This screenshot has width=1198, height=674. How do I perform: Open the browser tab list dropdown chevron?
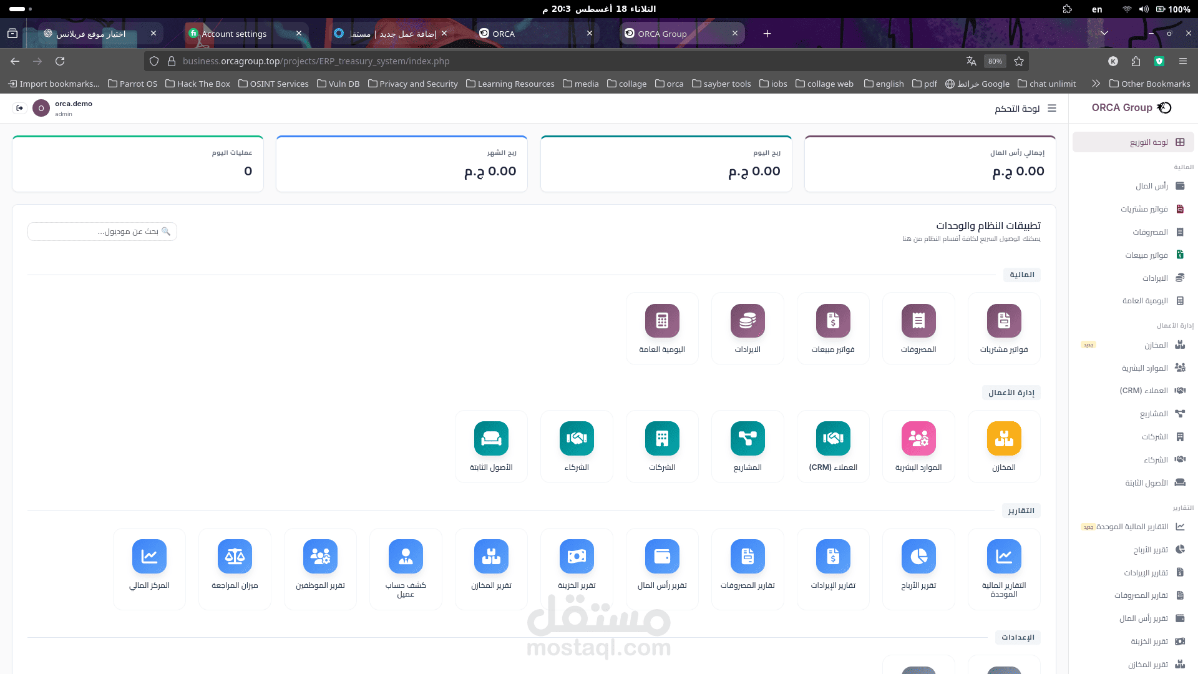tap(1104, 33)
